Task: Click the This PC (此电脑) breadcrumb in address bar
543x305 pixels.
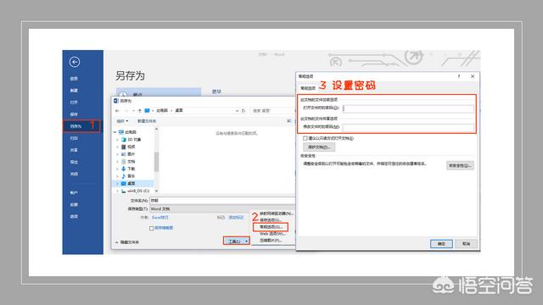Action: [x=162, y=111]
